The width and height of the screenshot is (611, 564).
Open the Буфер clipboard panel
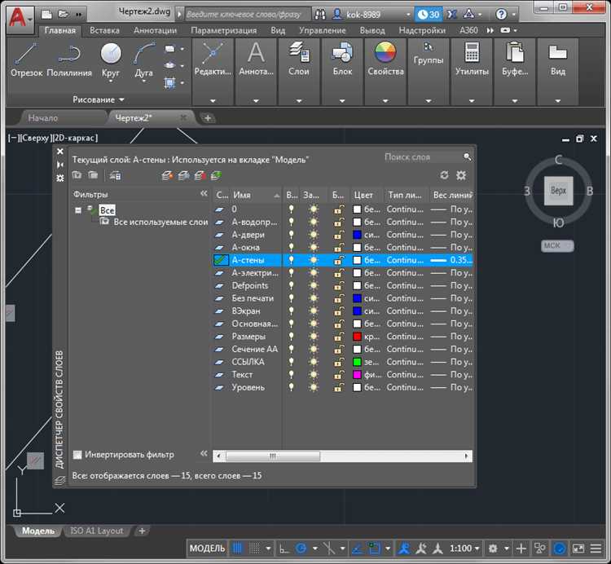(x=515, y=59)
